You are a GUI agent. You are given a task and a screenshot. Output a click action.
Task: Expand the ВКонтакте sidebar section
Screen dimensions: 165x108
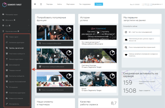coord(16,20)
